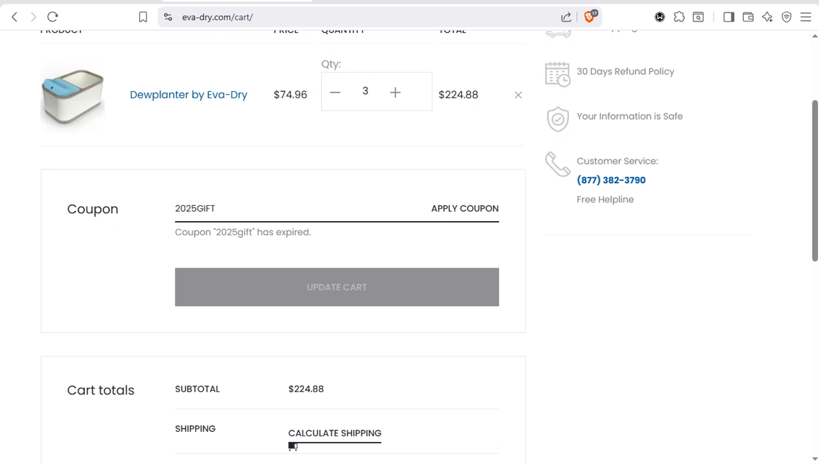
Task: Open Leo AI assistant icon
Action: [767, 17]
